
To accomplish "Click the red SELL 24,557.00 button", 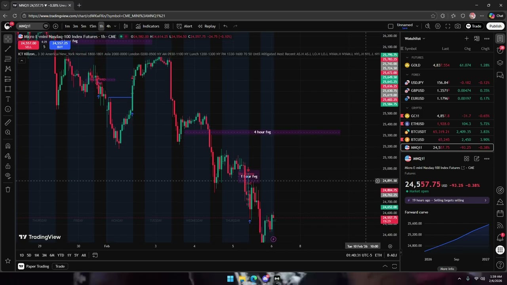I will pos(28,45).
